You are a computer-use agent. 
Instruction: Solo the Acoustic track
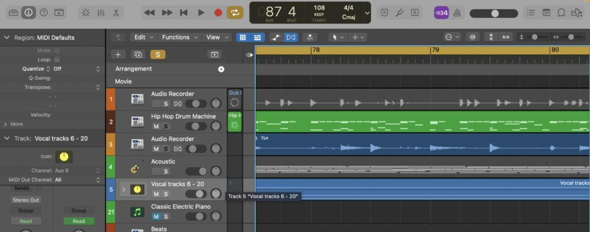click(x=166, y=172)
